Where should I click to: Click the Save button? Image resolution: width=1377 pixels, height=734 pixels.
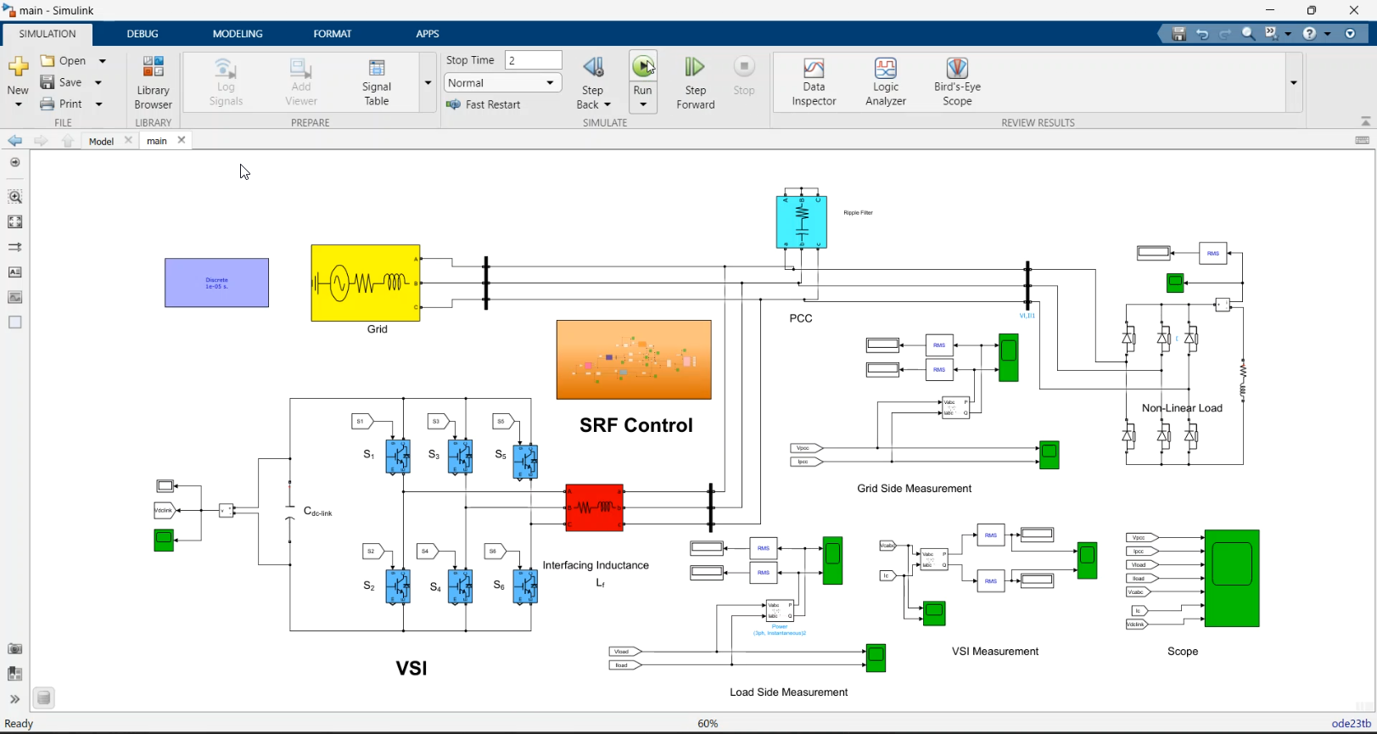(x=63, y=82)
